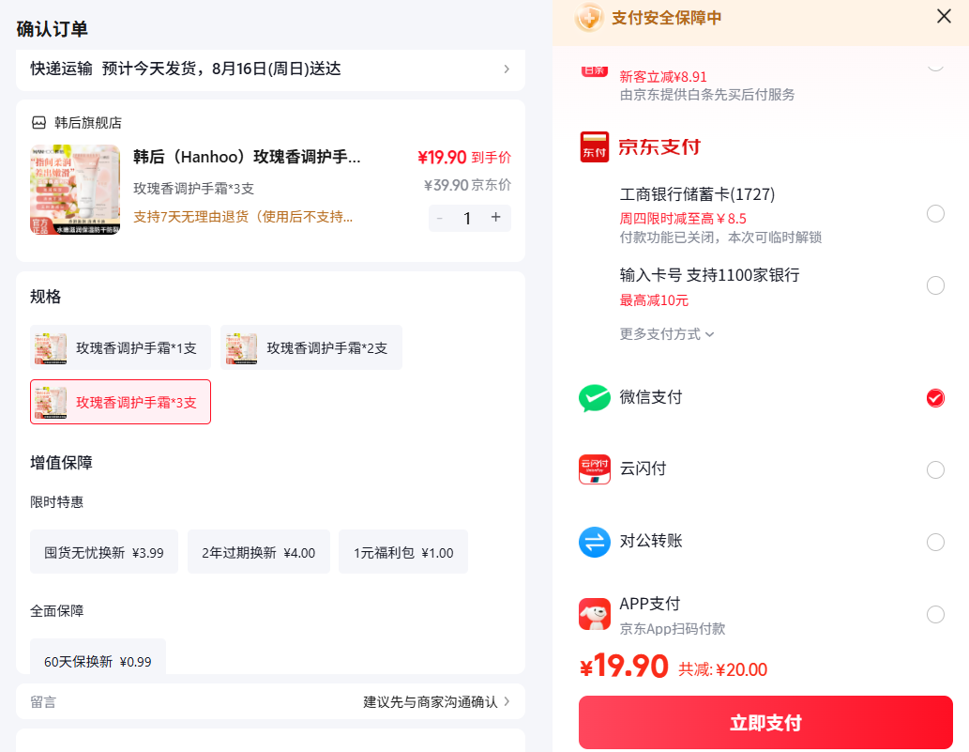Add 60天保换新 ¥0.99 protection

[98, 657]
